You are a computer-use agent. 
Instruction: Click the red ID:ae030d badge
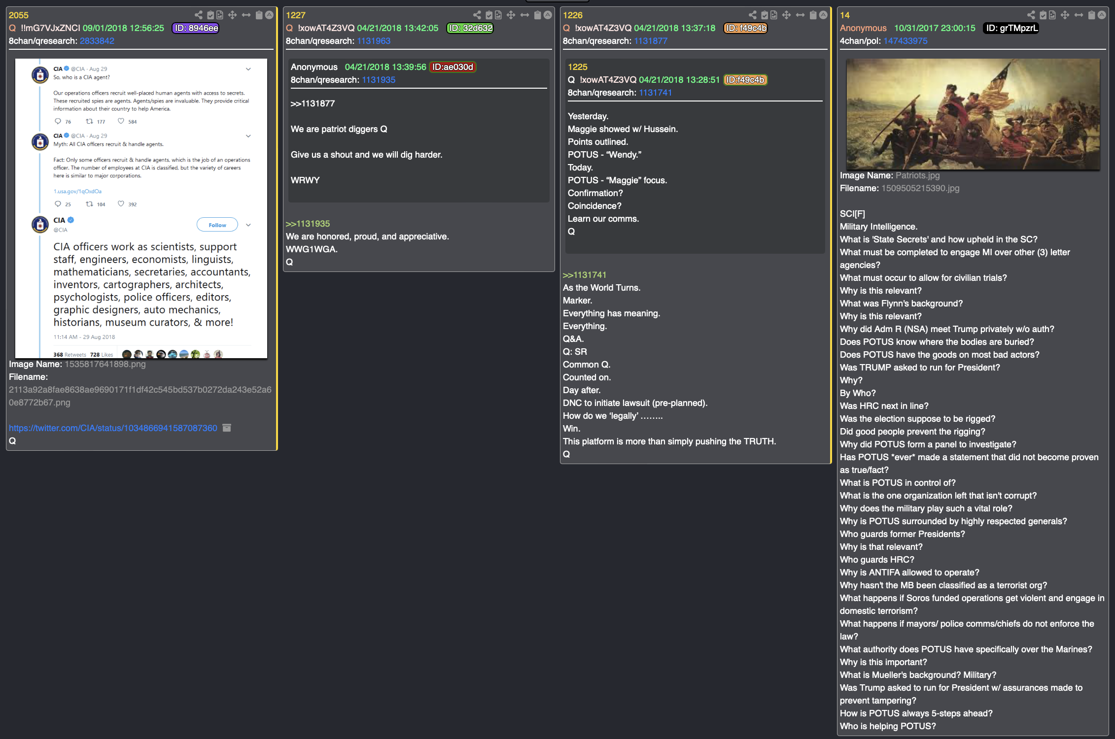pyautogui.click(x=453, y=67)
